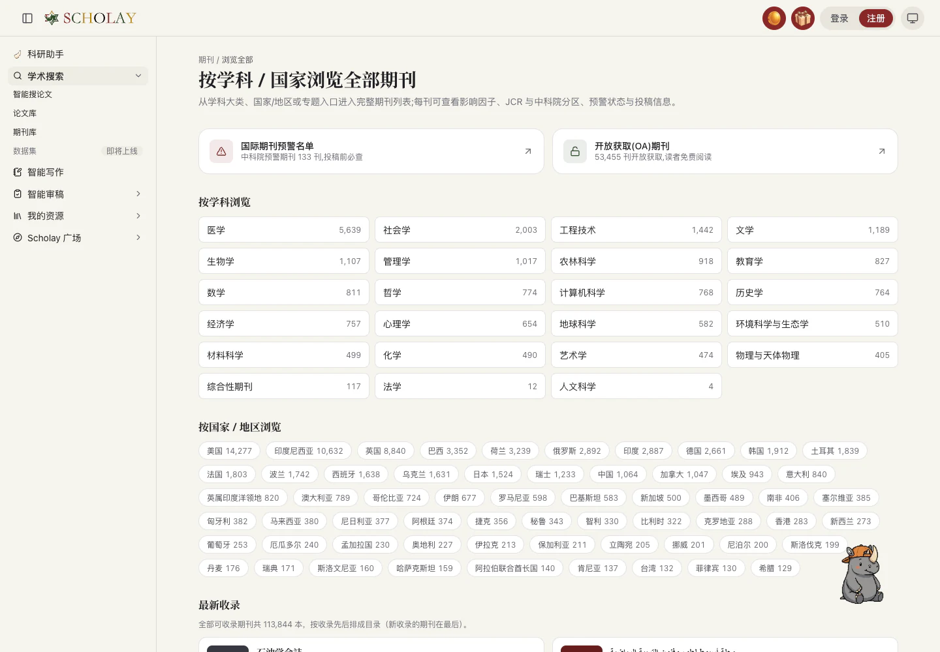This screenshot has height=652, width=940.
Task: Select the 日本 1,524 country chip
Action: pyautogui.click(x=493, y=474)
